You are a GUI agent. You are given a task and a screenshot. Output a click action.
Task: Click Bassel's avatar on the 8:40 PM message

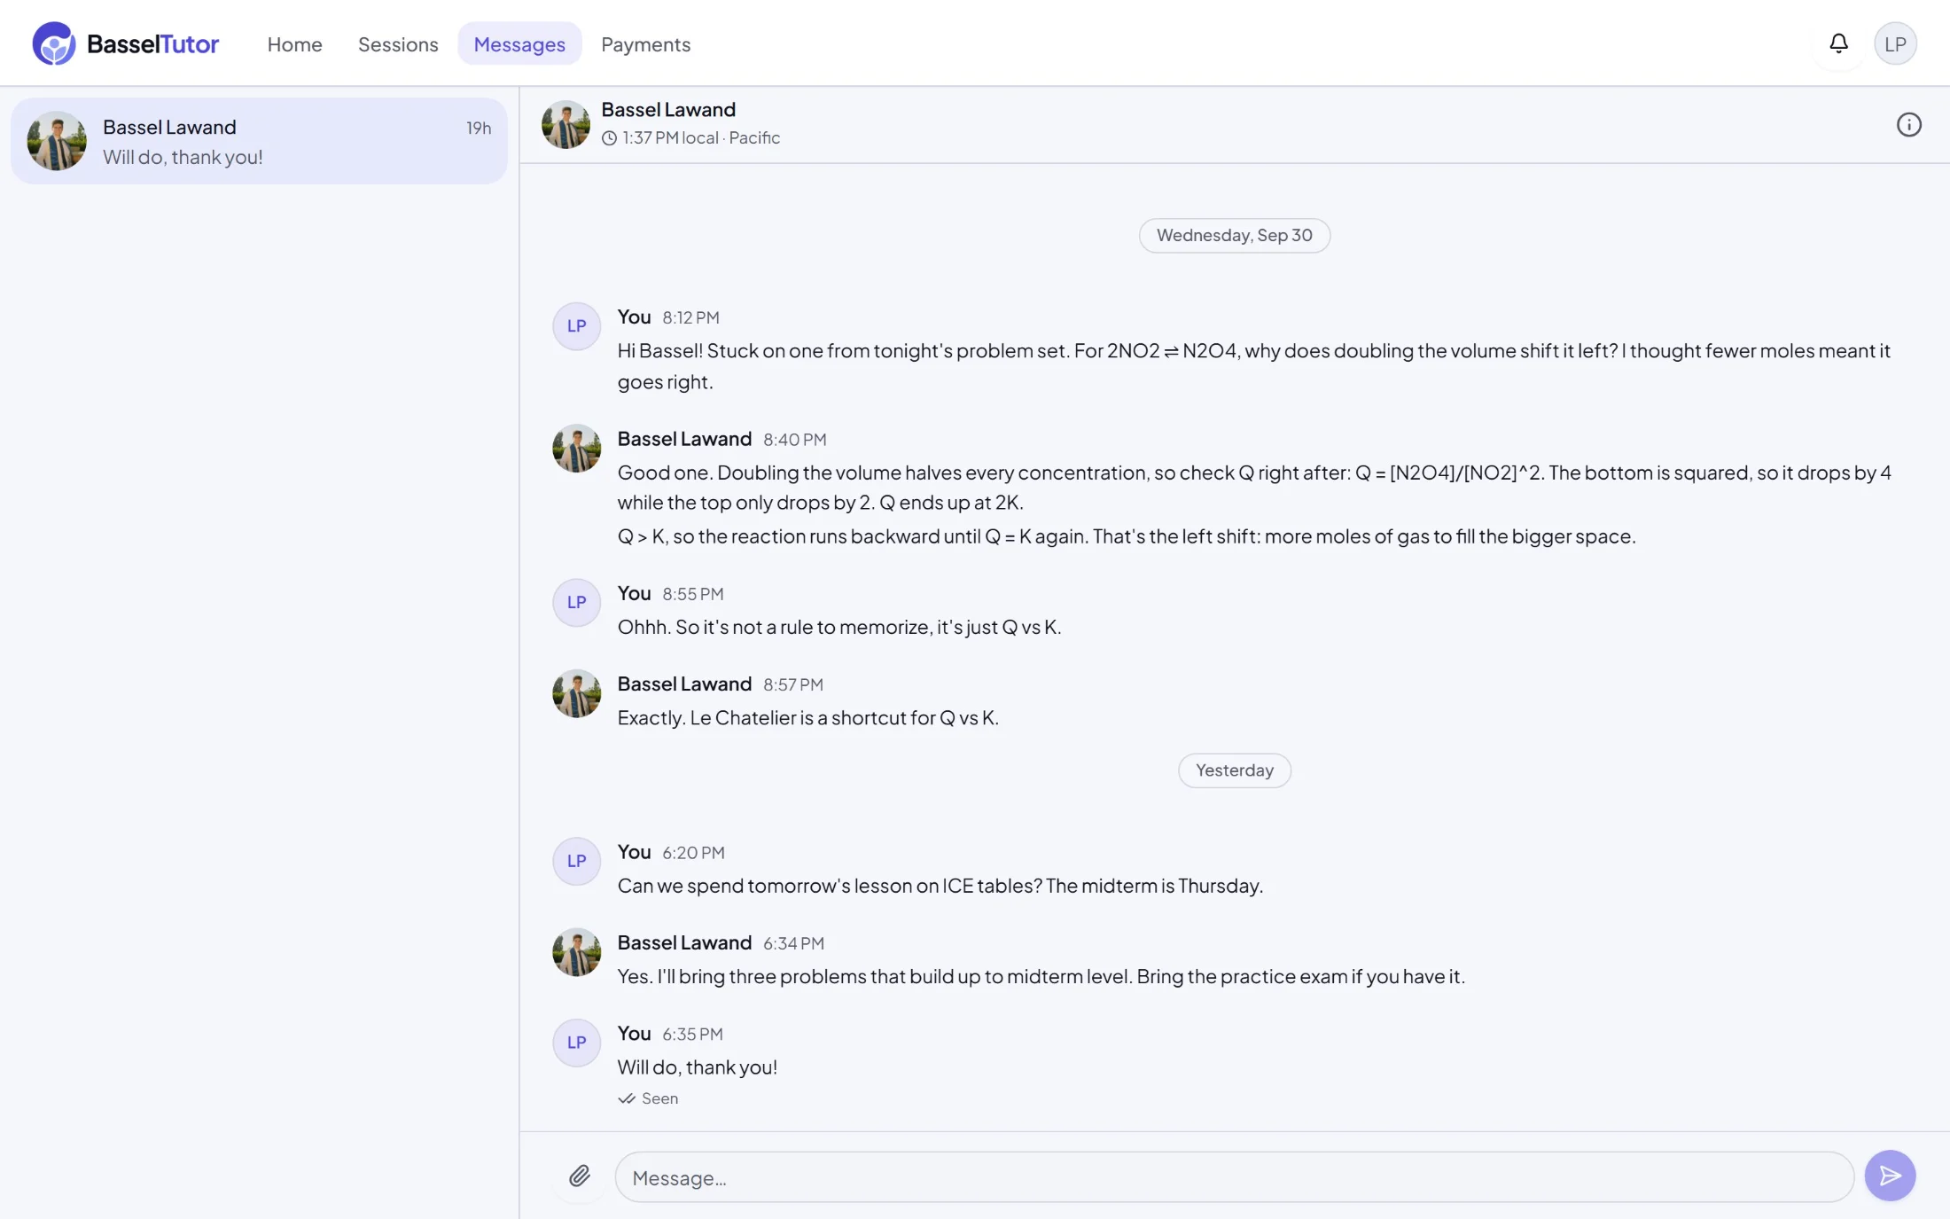point(576,449)
